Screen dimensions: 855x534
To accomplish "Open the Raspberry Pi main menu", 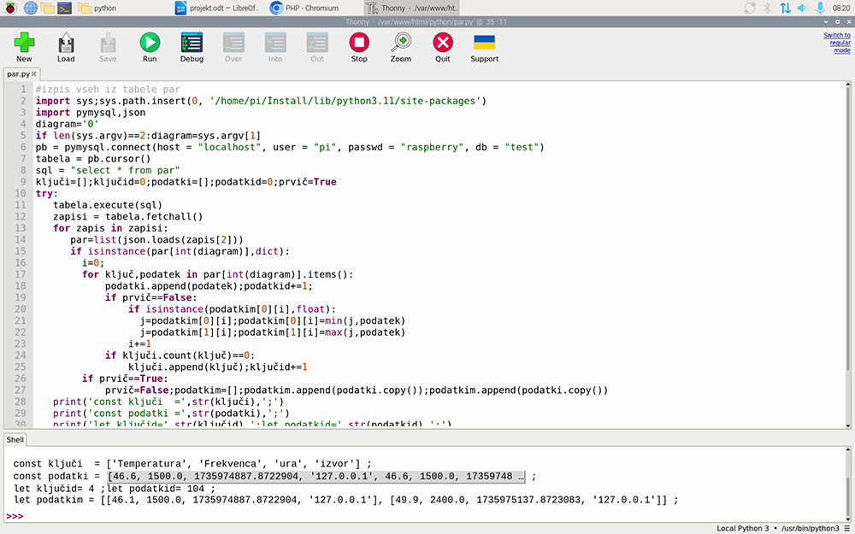I will (9, 8).
